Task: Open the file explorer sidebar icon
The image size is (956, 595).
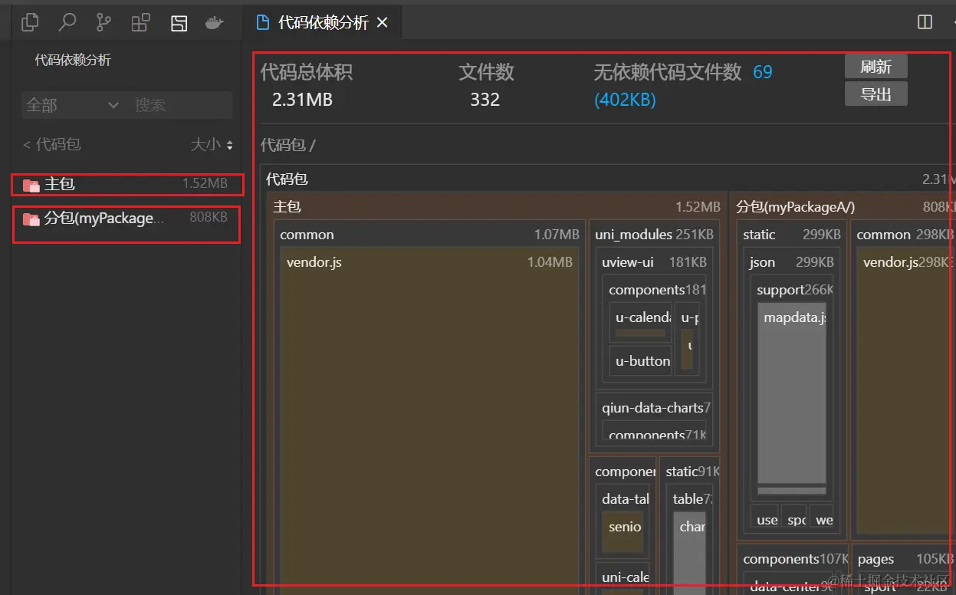Action: 30,22
